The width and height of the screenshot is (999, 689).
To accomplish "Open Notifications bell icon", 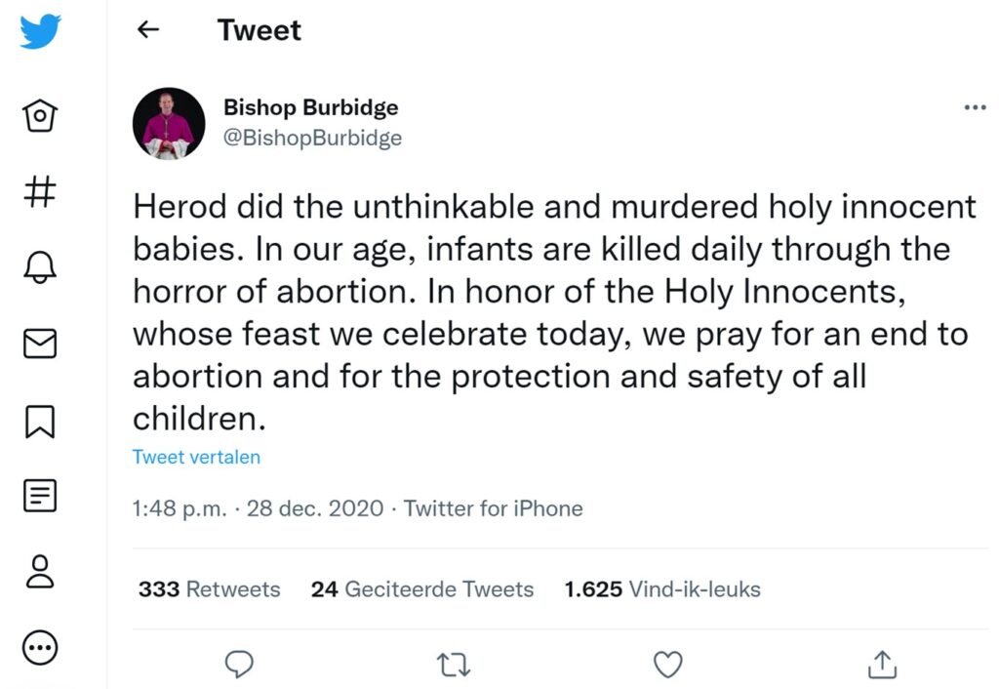I will [x=40, y=266].
